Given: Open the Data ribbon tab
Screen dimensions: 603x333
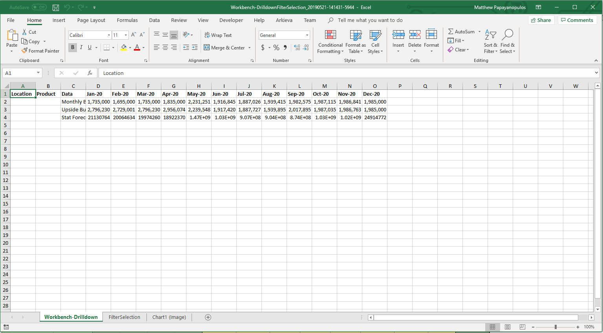Looking at the screenshot, I should (x=154, y=20).
